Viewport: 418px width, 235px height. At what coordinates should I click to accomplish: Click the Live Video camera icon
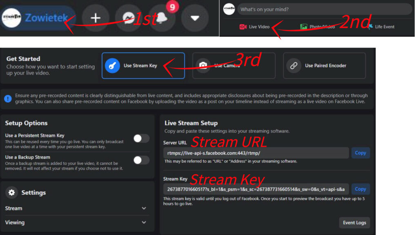coord(242,27)
